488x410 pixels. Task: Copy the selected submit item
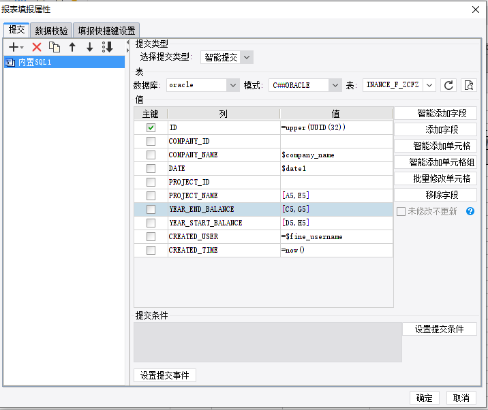tap(55, 47)
